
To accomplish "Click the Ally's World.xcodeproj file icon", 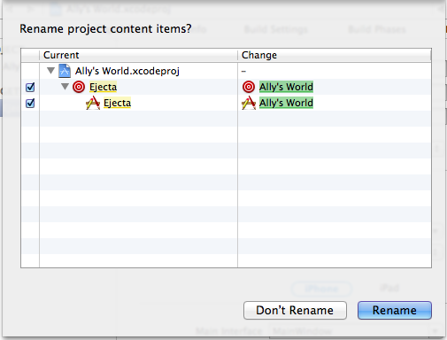I will click(x=65, y=71).
